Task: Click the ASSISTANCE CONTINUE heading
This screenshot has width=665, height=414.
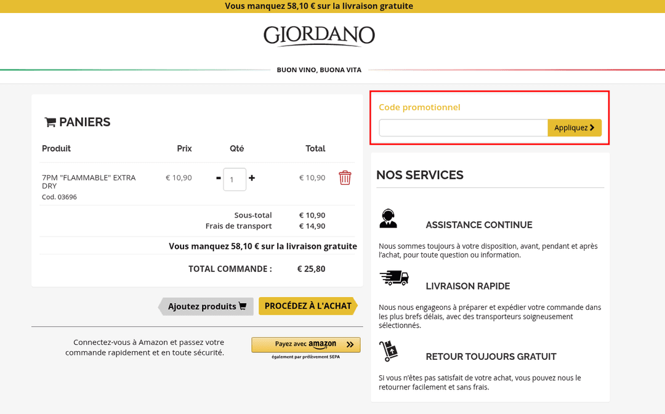Action: coord(479,225)
